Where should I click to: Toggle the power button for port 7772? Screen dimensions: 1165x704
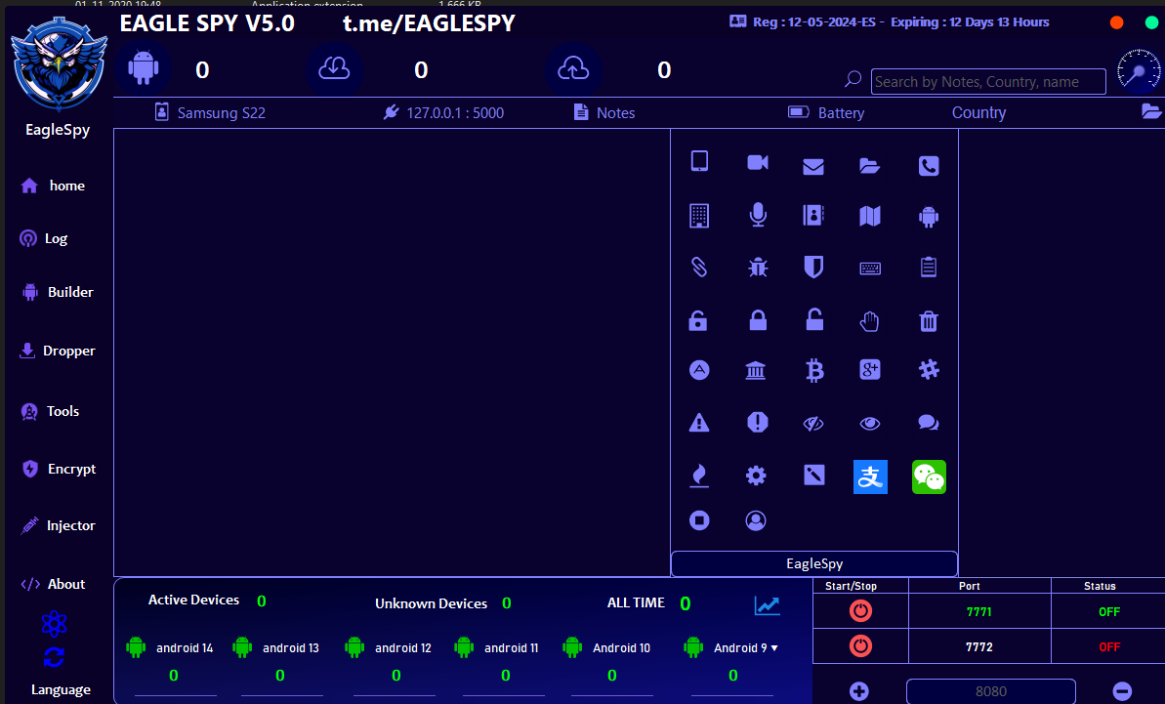pos(860,646)
